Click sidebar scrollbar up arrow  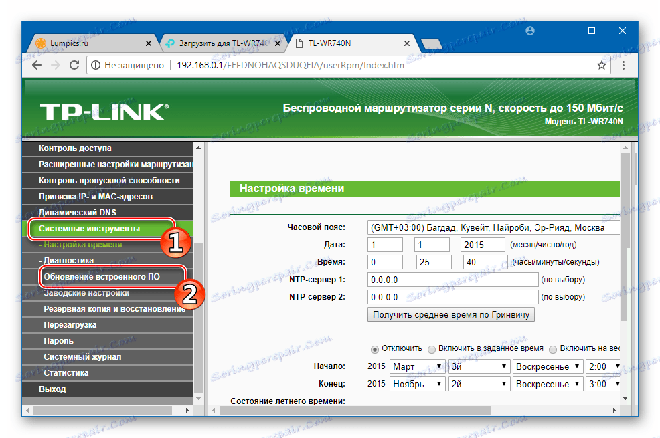pos(199,148)
